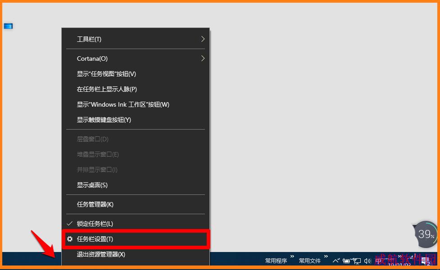This screenshot has width=440, height=270.
Task: Expand the 工具栏(T) submenu arrow
Action: (x=203, y=39)
